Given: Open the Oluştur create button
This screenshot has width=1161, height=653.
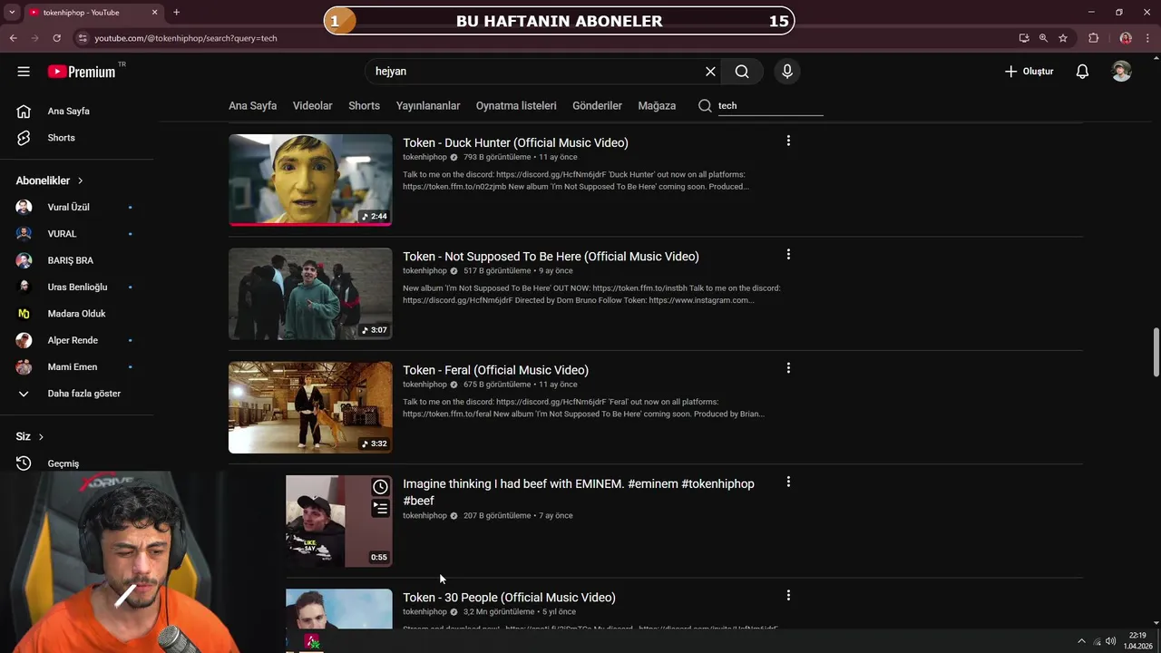Looking at the screenshot, I should click(x=1029, y=72).
